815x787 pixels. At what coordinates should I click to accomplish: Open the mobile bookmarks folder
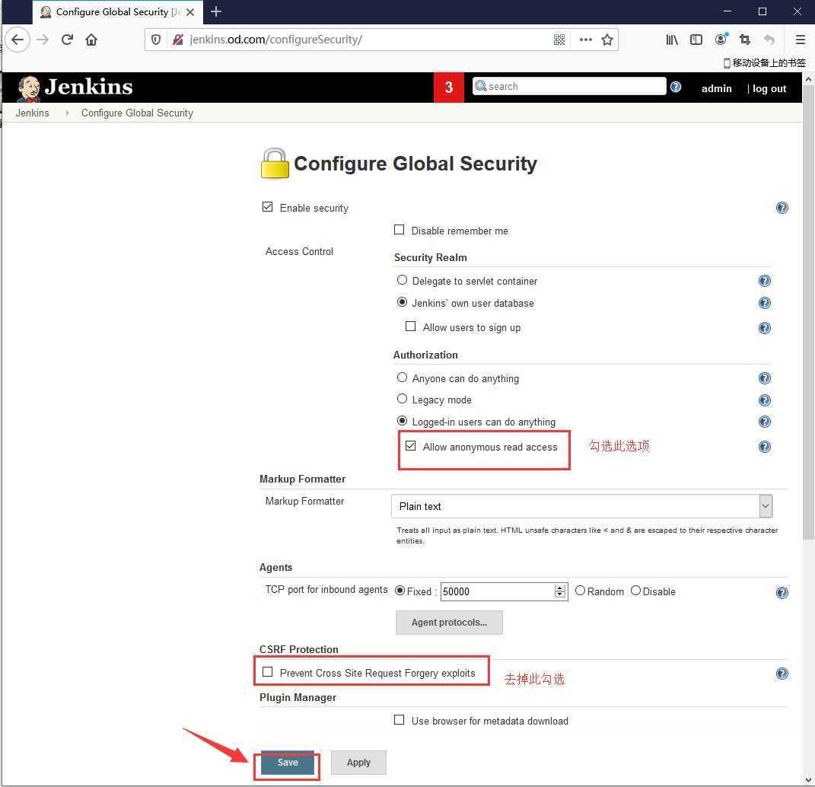(765, 63)
